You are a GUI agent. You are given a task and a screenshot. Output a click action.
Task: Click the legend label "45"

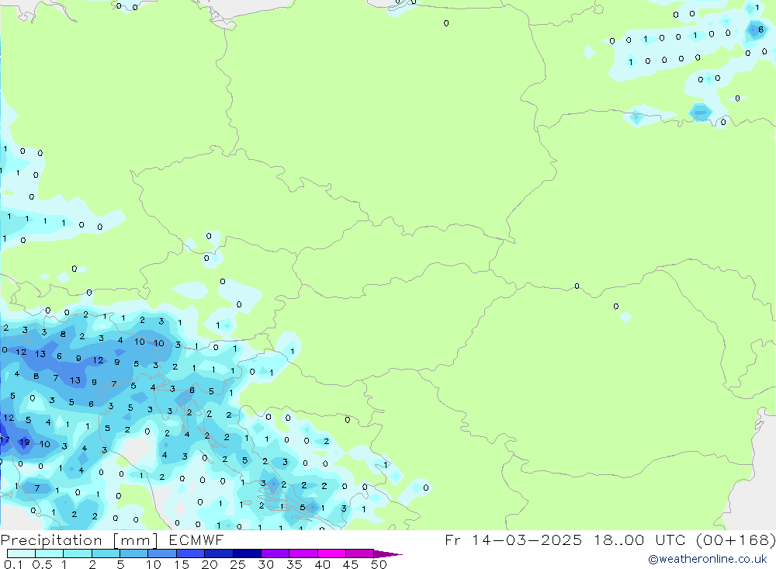click(x=351, y=564)
